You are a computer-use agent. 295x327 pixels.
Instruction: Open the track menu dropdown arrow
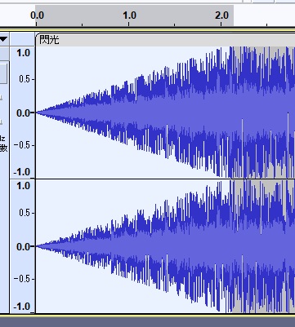tap(3, 39)
